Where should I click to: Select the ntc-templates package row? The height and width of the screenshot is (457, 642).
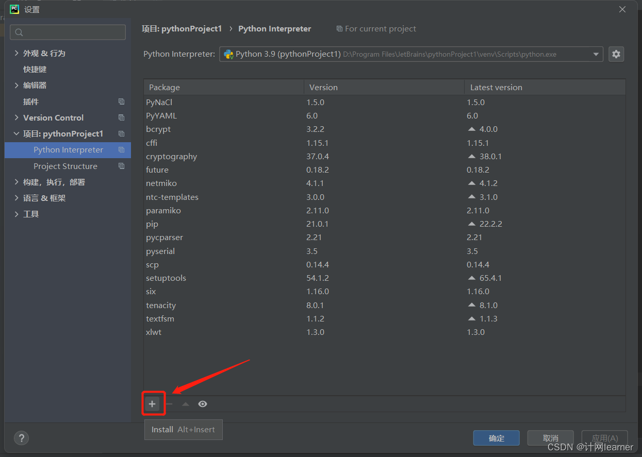coord(385,197)
